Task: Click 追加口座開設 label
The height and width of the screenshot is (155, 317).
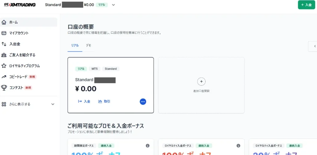Action: 201,91
